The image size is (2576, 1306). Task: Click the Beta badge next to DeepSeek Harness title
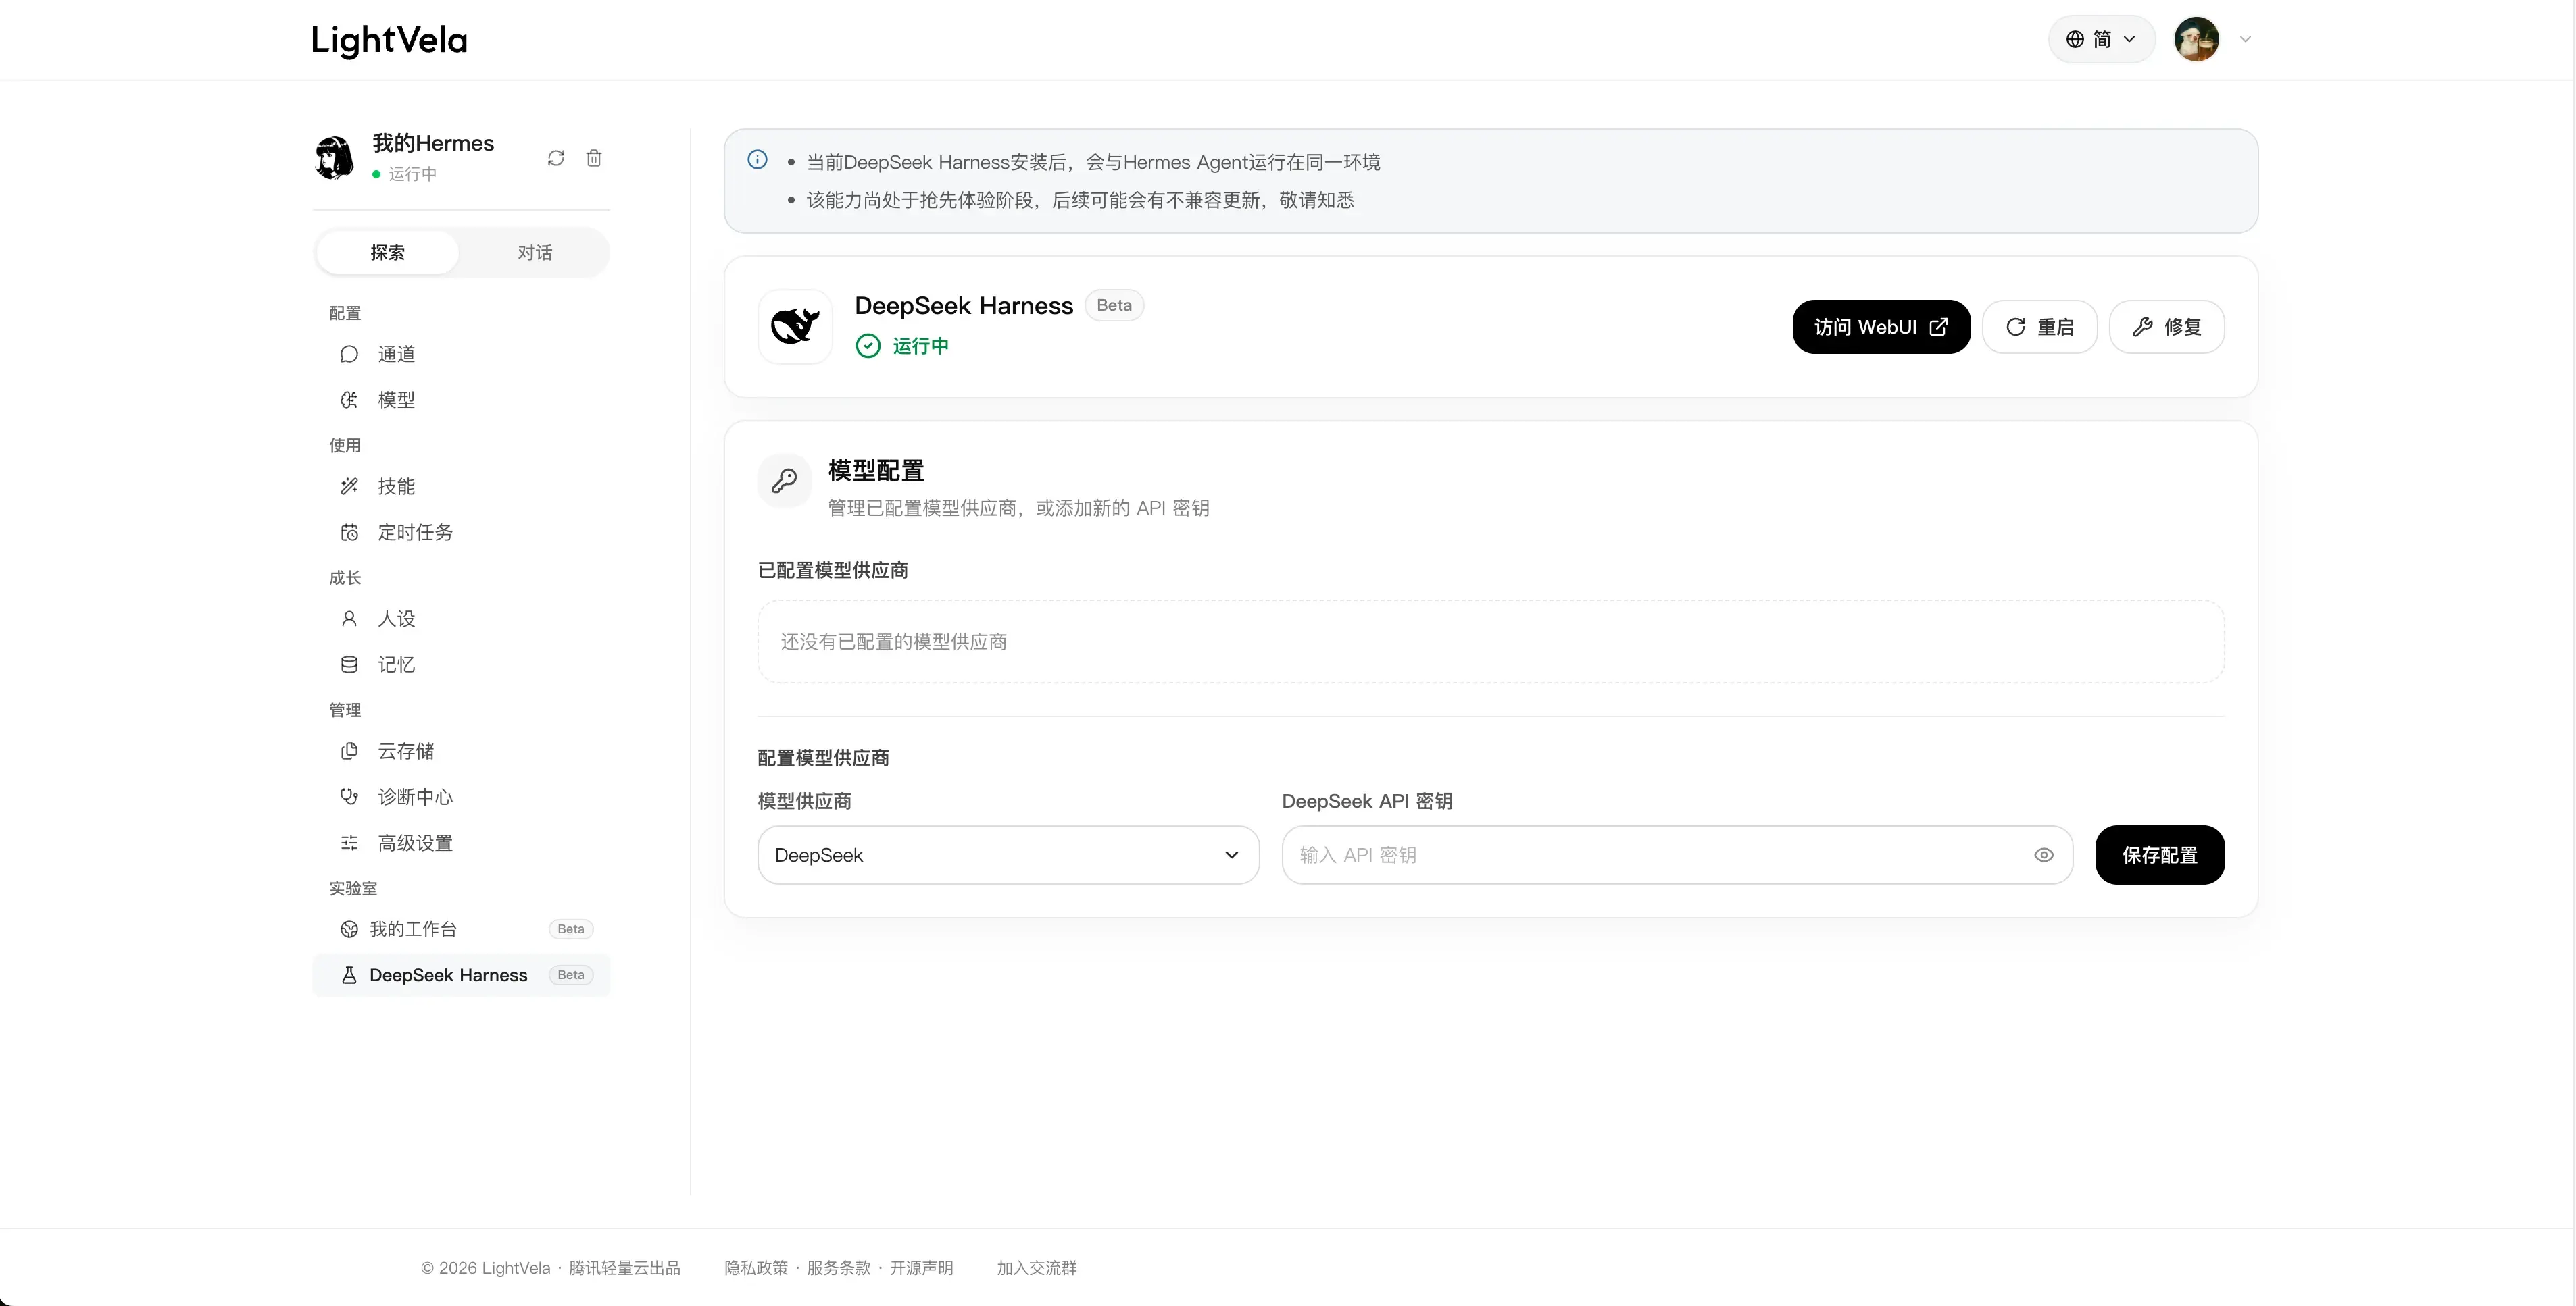[1114, 306]
